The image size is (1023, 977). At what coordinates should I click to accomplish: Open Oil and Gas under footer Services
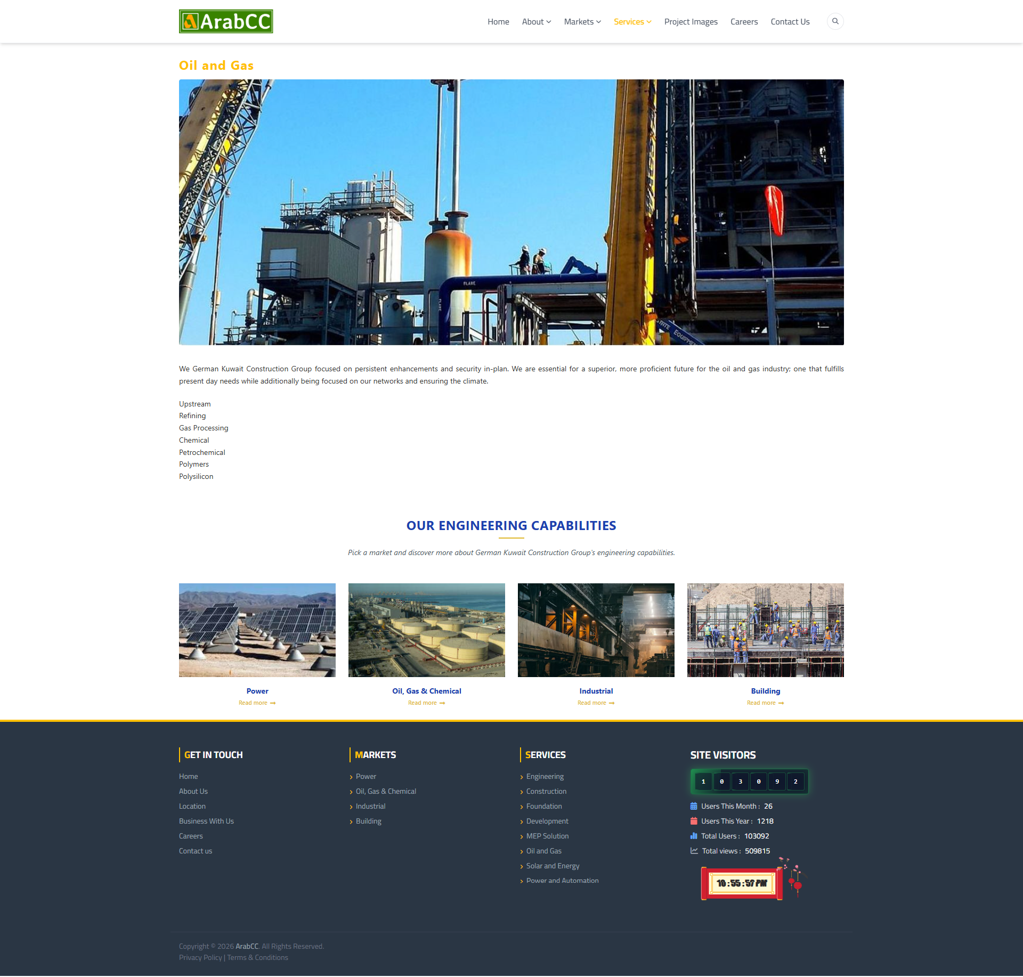(544, 851)
